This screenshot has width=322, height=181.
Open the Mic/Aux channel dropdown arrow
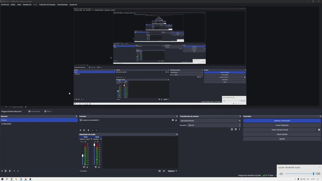click(x=101, y=139)
